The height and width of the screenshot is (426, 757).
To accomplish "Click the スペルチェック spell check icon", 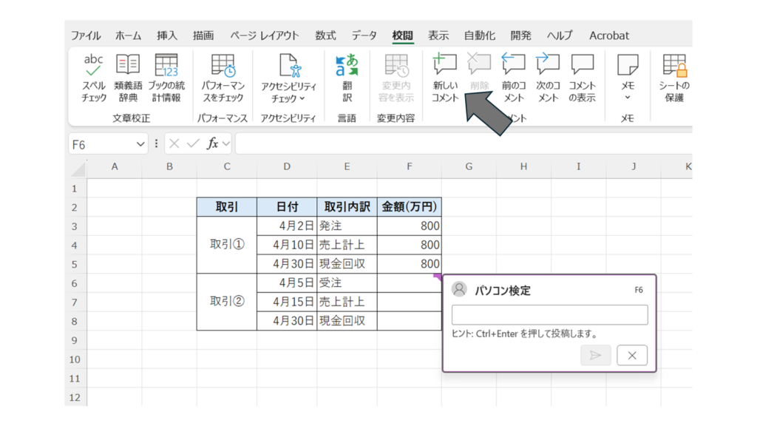I will click(94, 67).
